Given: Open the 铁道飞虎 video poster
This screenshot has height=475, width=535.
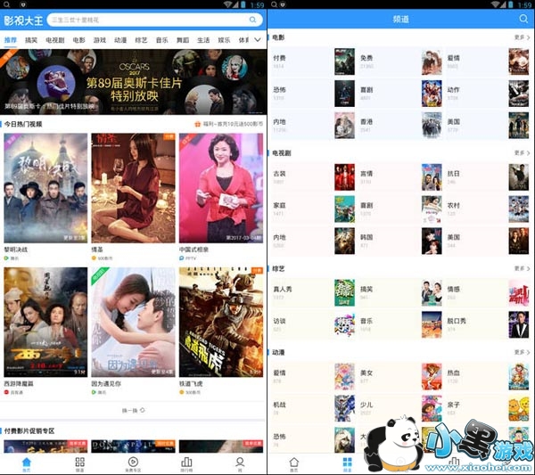Looking at the screenshot, I should tap(221, 323).
